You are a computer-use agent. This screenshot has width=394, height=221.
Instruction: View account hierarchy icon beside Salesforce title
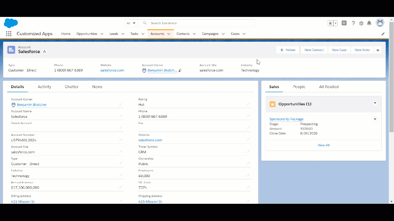pyautogui.click(x=44, y=52)
